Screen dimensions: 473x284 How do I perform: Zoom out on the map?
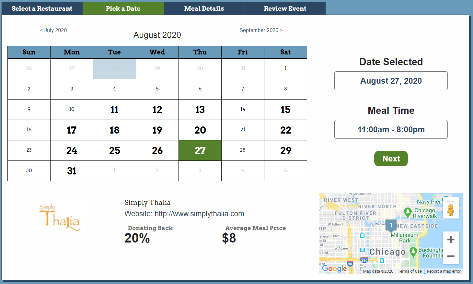pos(451,256)
